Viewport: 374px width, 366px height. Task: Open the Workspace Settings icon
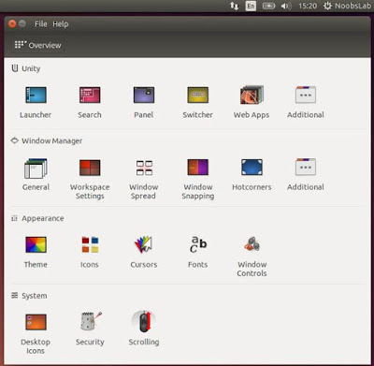coord(90,168)
